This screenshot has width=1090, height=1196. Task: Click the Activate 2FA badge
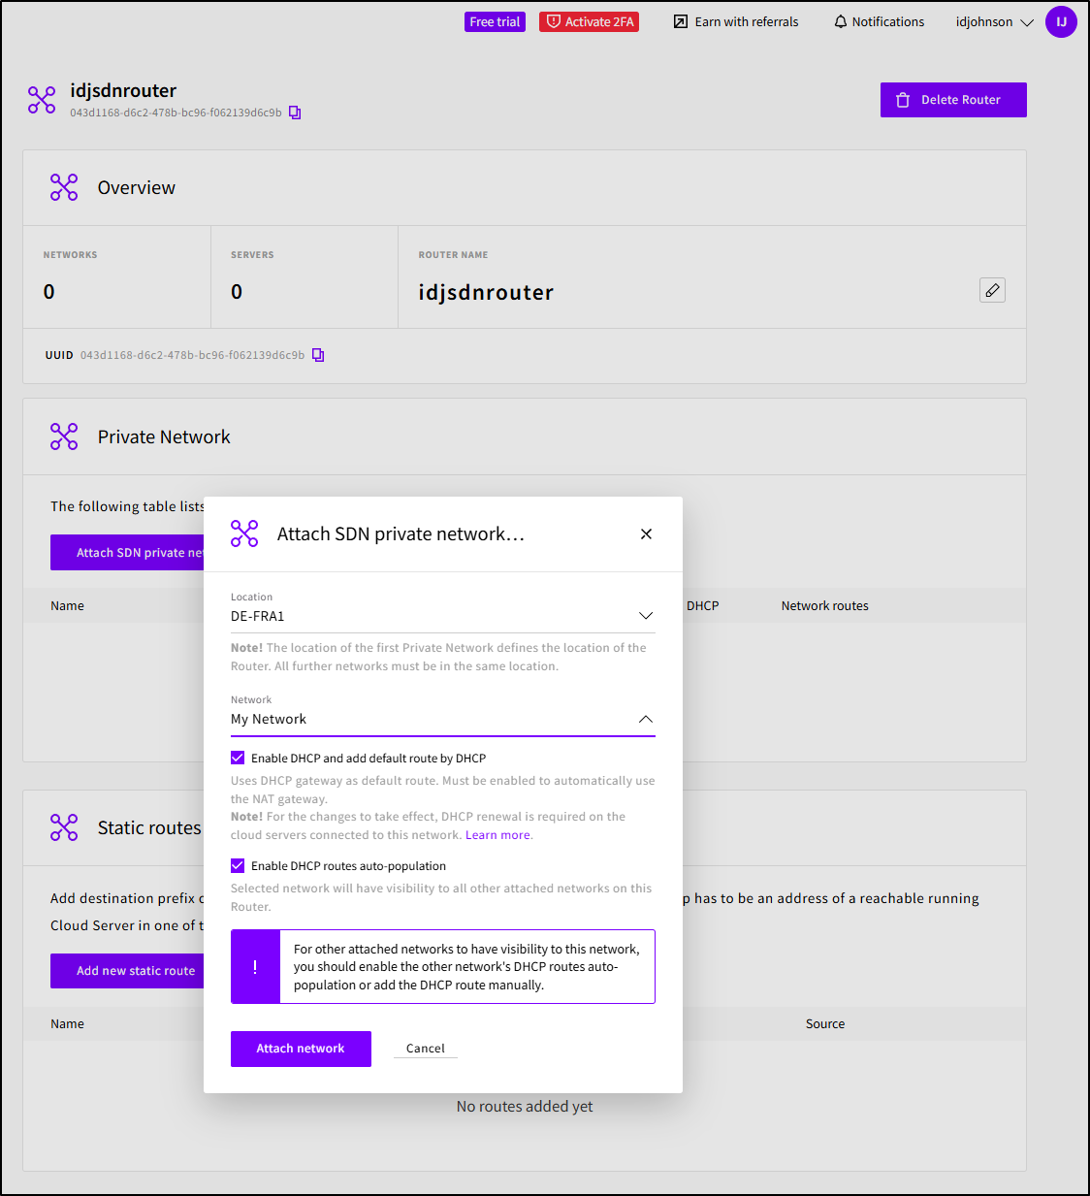(589, 21)
